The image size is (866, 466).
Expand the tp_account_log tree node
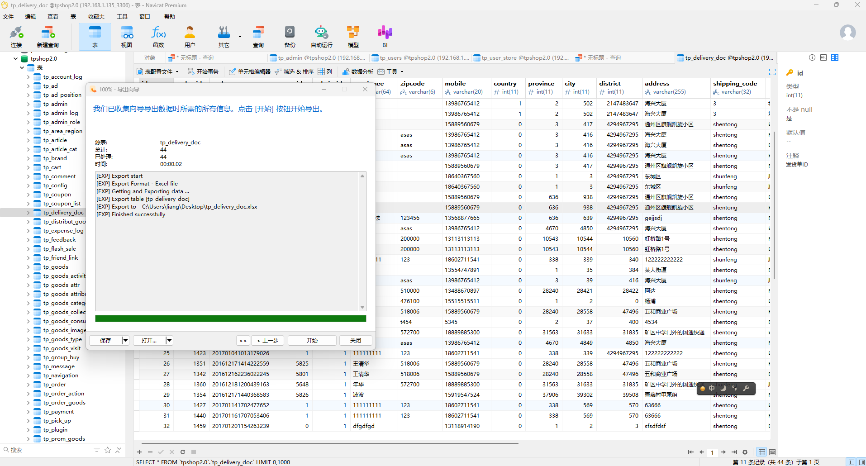[28, 77]
